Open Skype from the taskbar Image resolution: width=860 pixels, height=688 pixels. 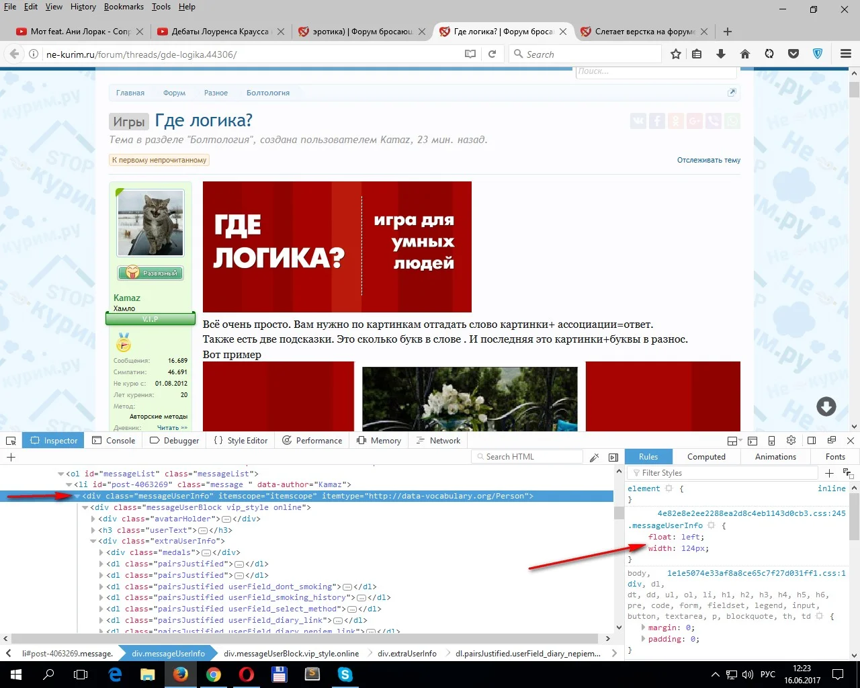pos(345,675)
